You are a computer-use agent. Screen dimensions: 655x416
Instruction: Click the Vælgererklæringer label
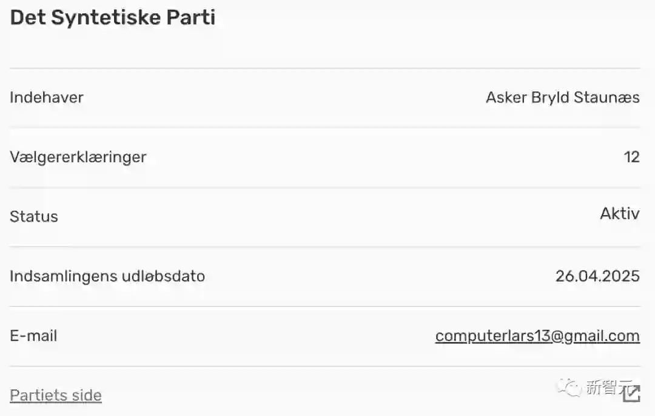pyautogui.click(x=78, y=157)
